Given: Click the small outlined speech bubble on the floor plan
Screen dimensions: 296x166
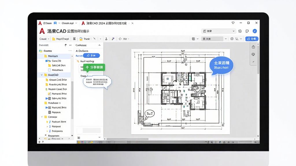Looking at the screenshot, I should (x=149, y=114).
